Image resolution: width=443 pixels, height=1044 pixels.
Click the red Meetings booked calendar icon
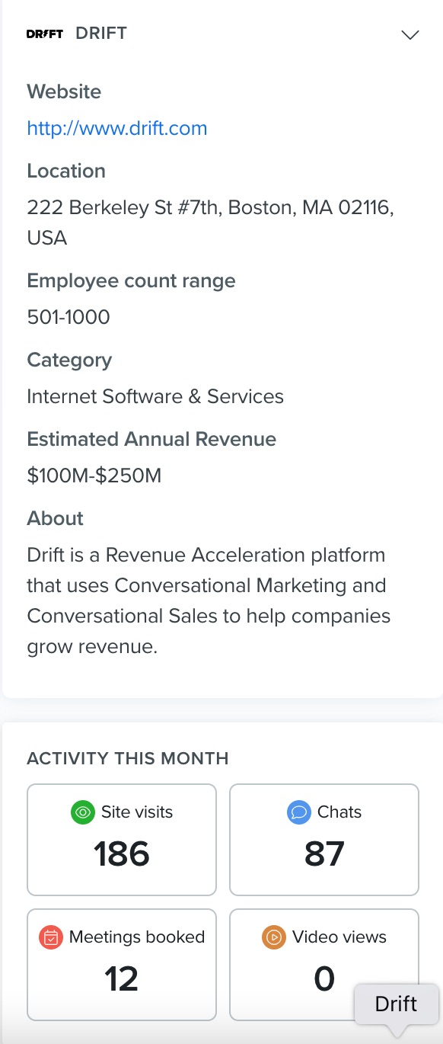[x=50, y=937]
